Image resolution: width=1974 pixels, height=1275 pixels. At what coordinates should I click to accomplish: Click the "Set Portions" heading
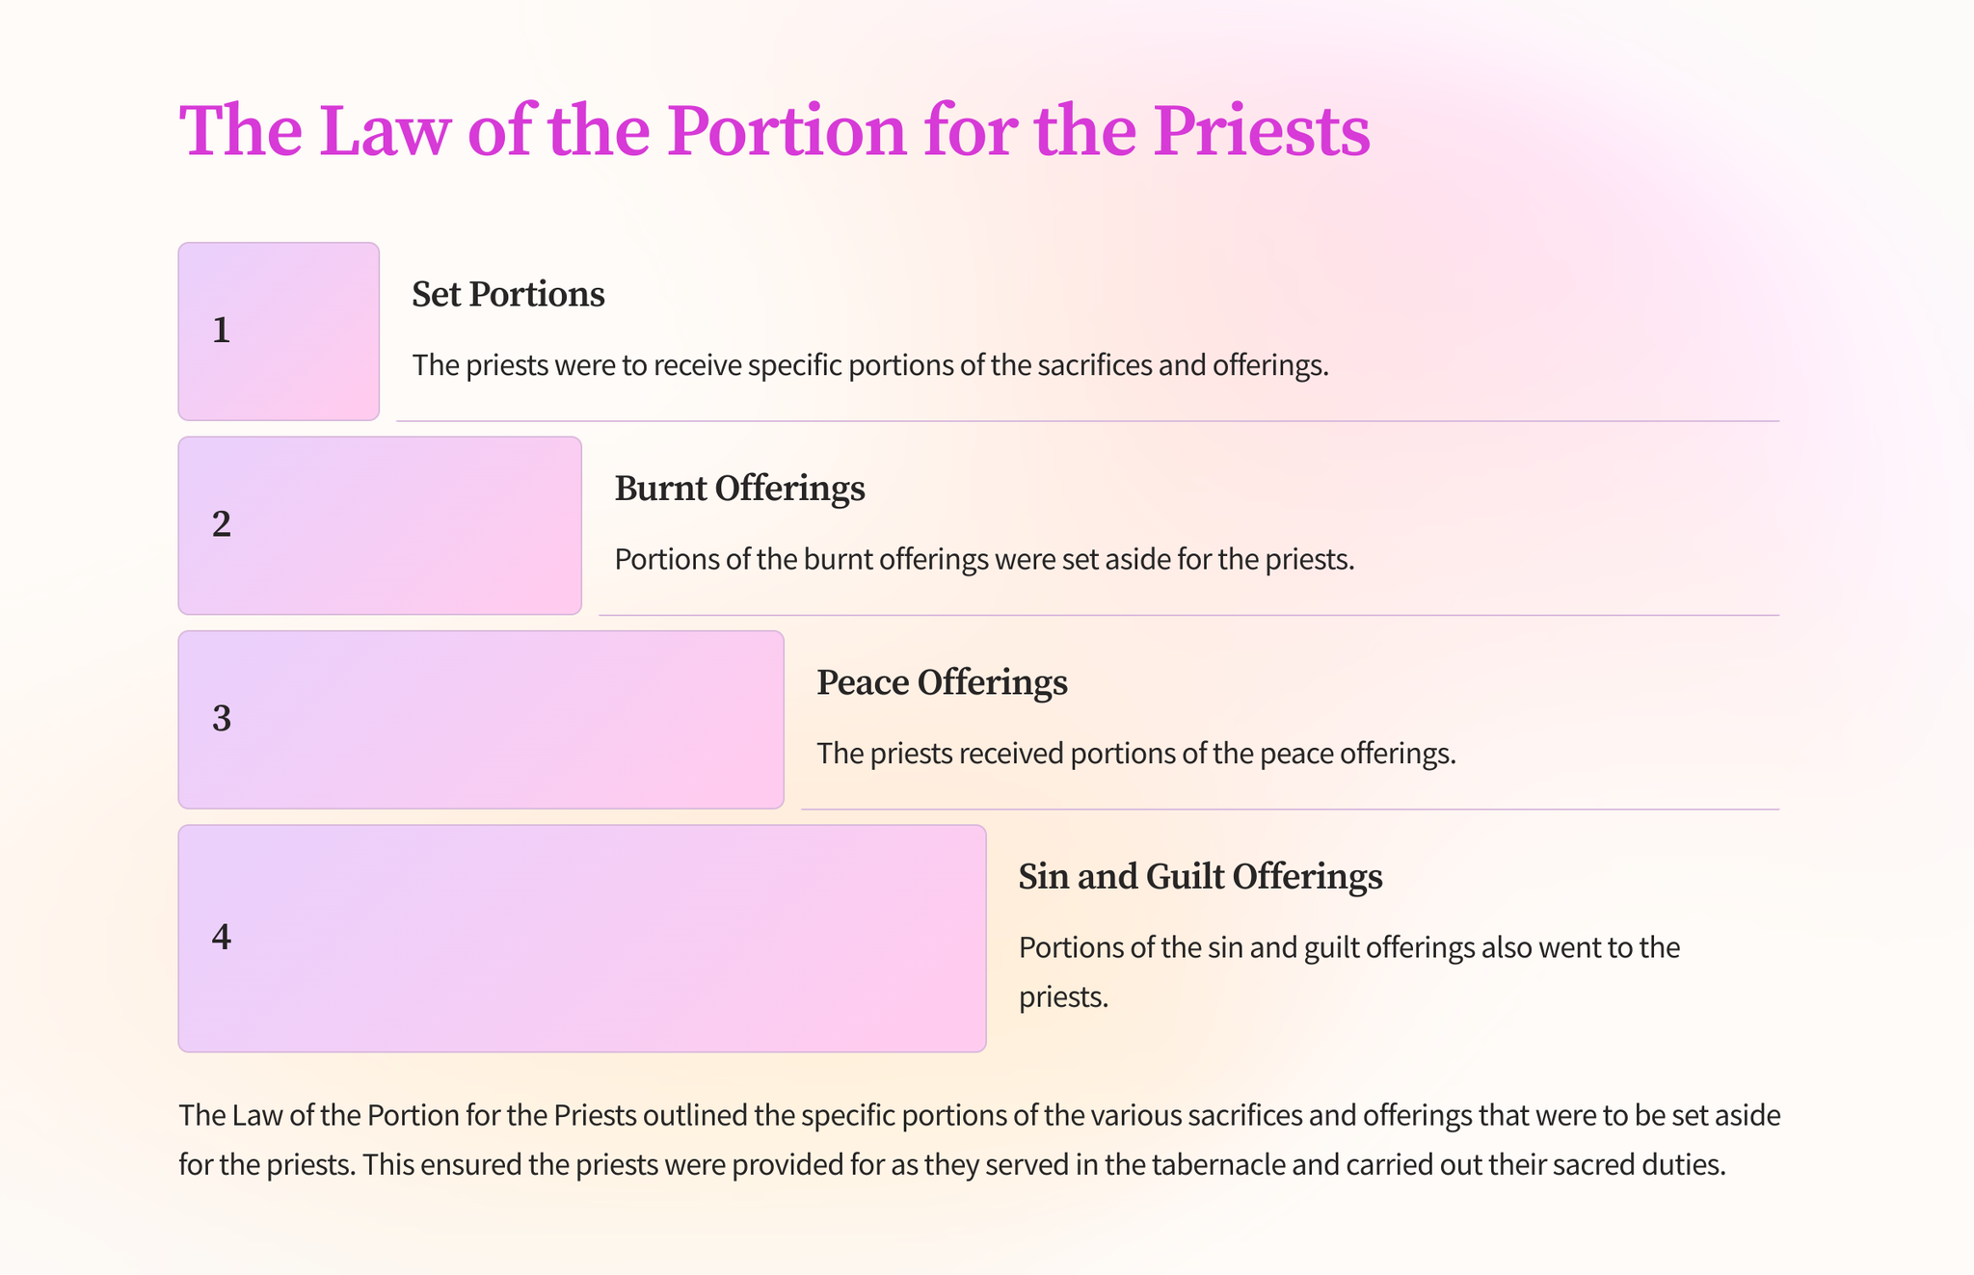508,294
